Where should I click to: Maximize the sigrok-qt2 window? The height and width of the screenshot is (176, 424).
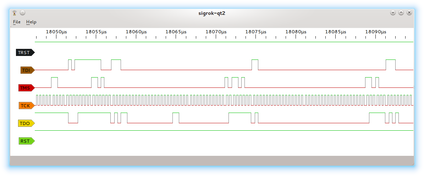pos(401,13)
